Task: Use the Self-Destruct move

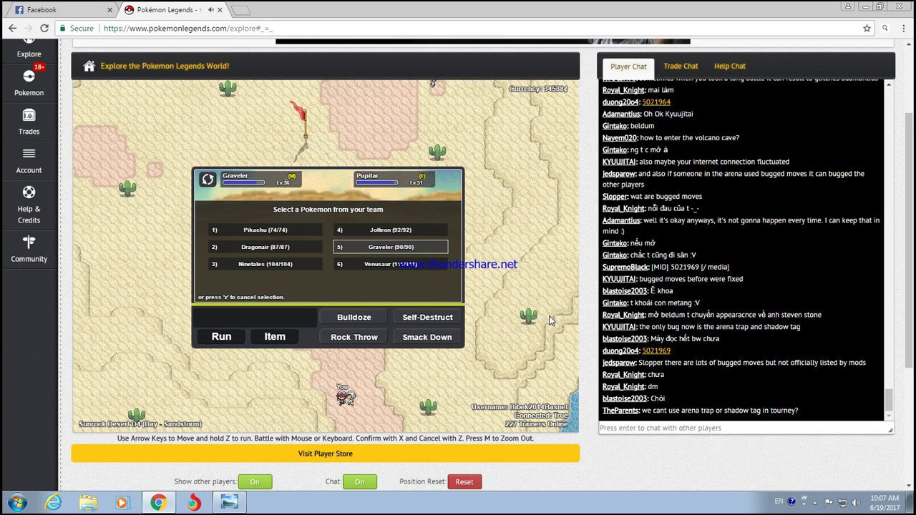Action: 427,318
